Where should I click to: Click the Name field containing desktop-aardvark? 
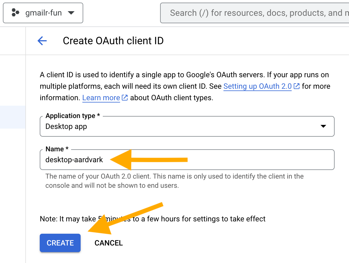(187, 160)
